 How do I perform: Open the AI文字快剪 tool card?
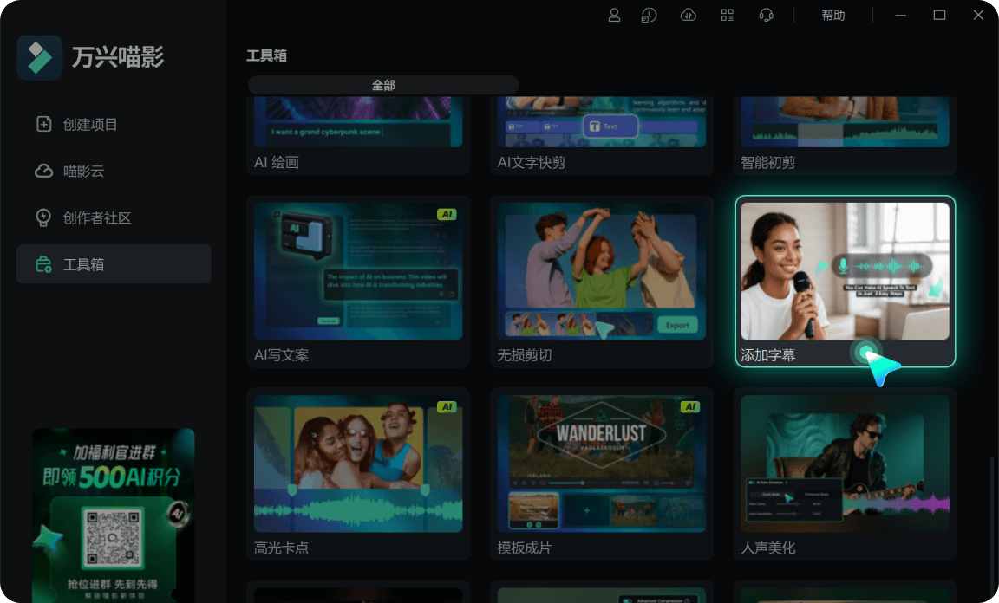point(602,135)
